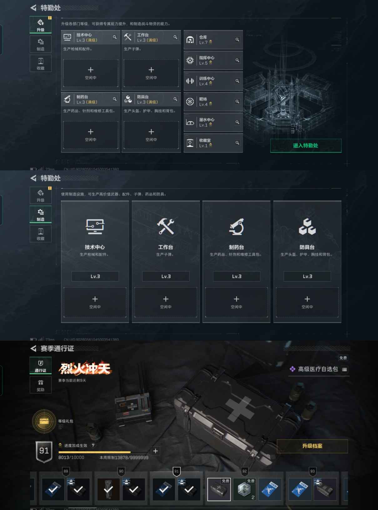Click the 升级档案 button
The height and width of the screenshot is (510, 378).
312,446
